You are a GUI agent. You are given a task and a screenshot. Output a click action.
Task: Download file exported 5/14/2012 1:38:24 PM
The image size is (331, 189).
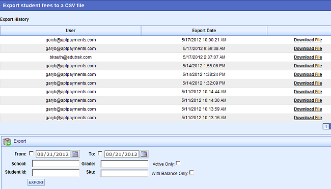[308, 74]
